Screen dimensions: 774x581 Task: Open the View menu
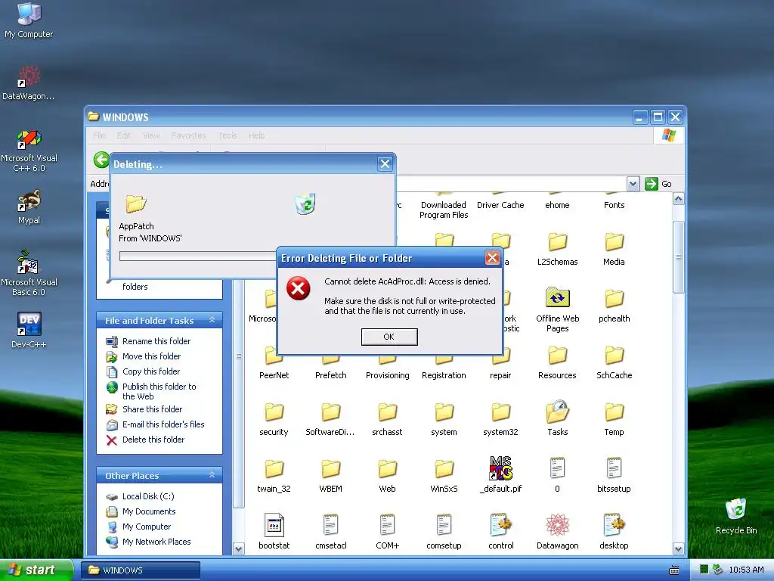151,135
